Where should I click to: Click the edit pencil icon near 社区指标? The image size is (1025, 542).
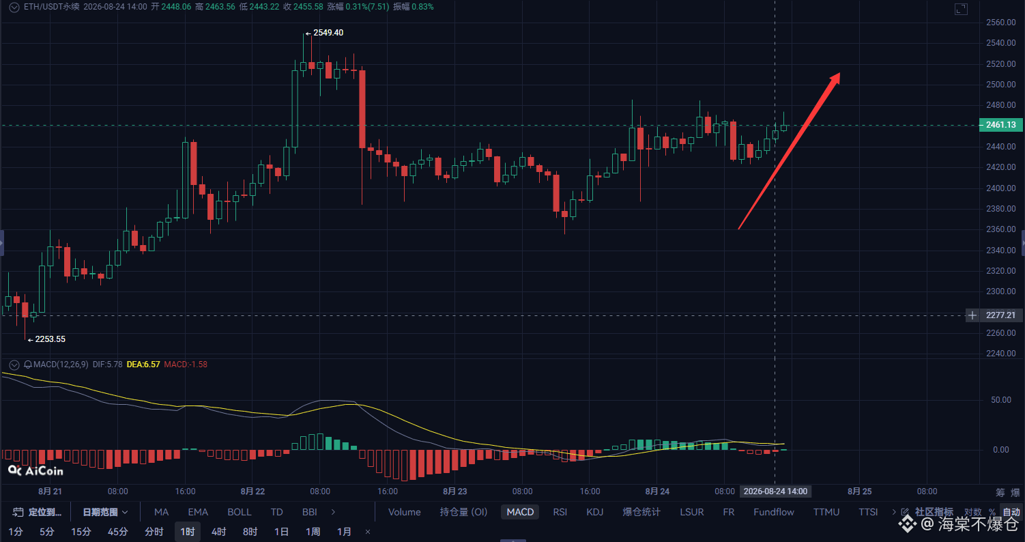point(906,512)
